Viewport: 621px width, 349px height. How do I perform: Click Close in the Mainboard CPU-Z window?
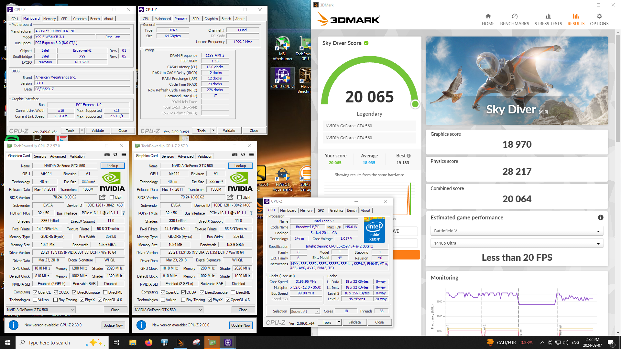point(123,131)
